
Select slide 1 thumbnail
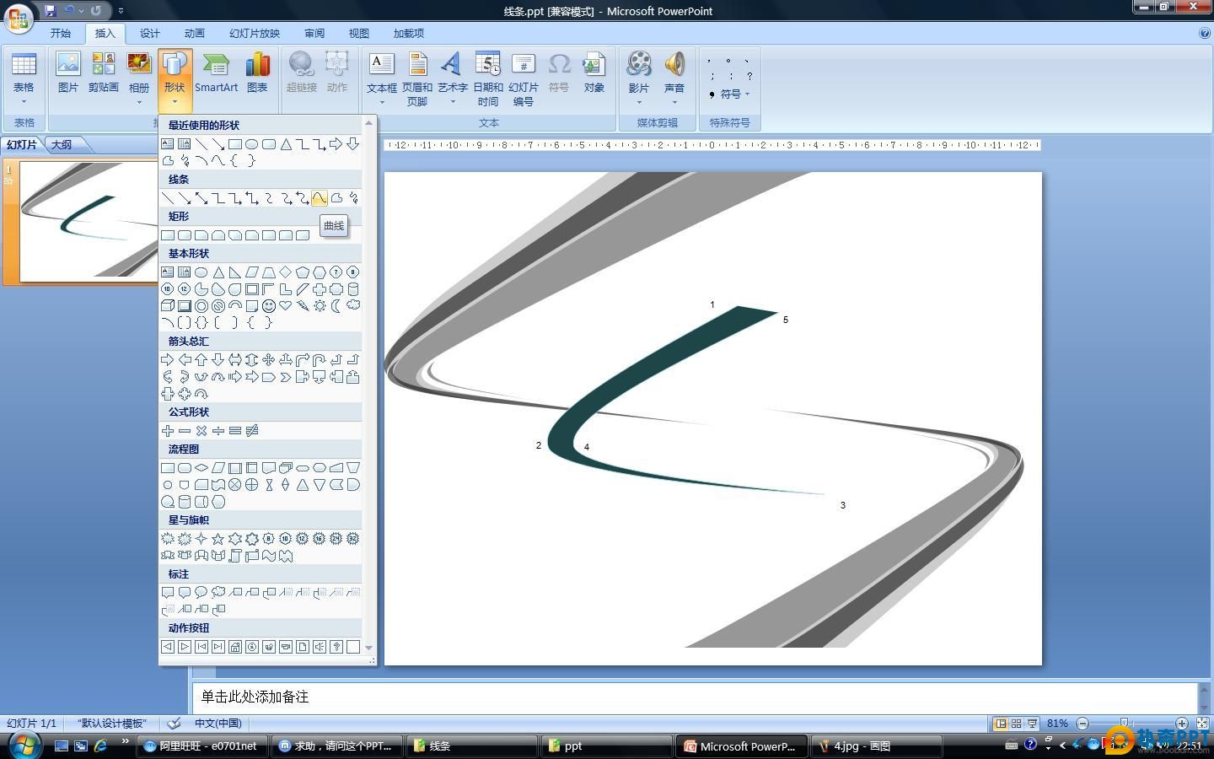point(89,221)
